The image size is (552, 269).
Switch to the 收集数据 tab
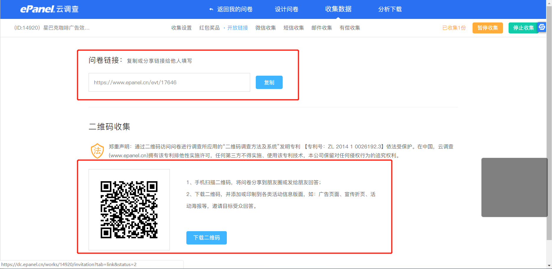pos(338,9)
